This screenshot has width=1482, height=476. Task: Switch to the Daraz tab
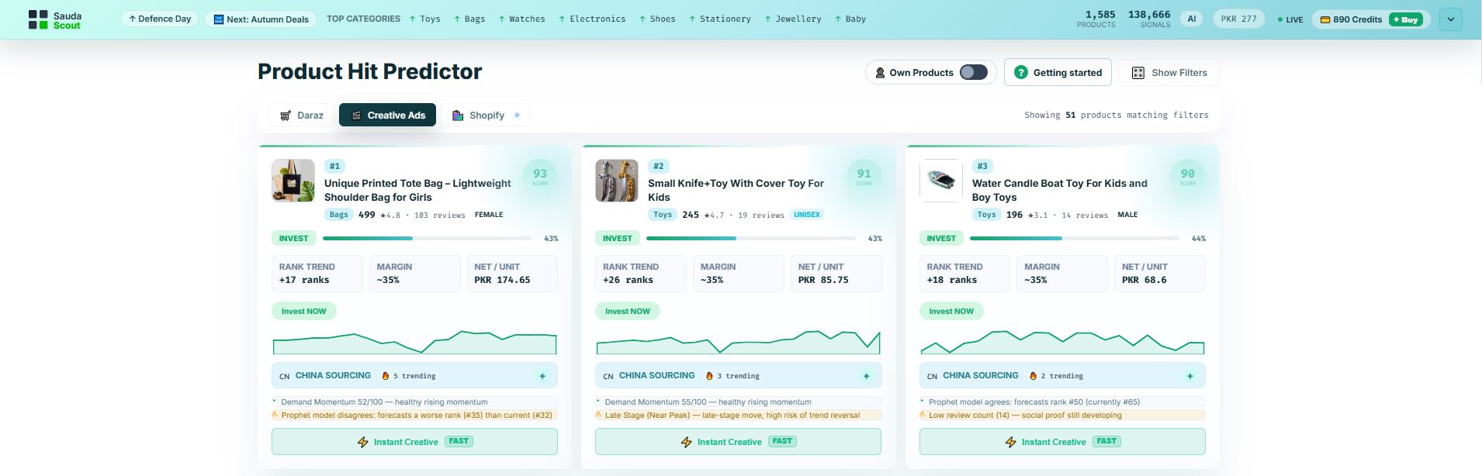point(301,115)
